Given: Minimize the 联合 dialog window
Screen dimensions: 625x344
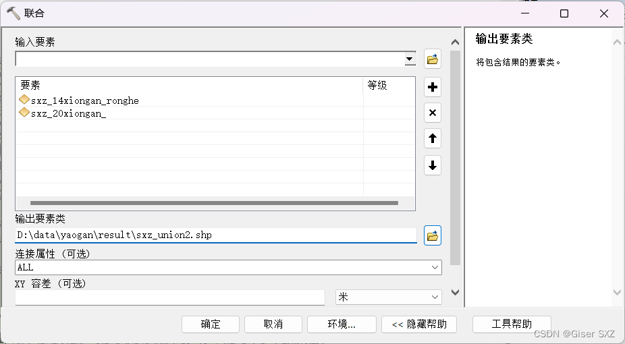Looking at the screenshot, I should coord(525,13).
